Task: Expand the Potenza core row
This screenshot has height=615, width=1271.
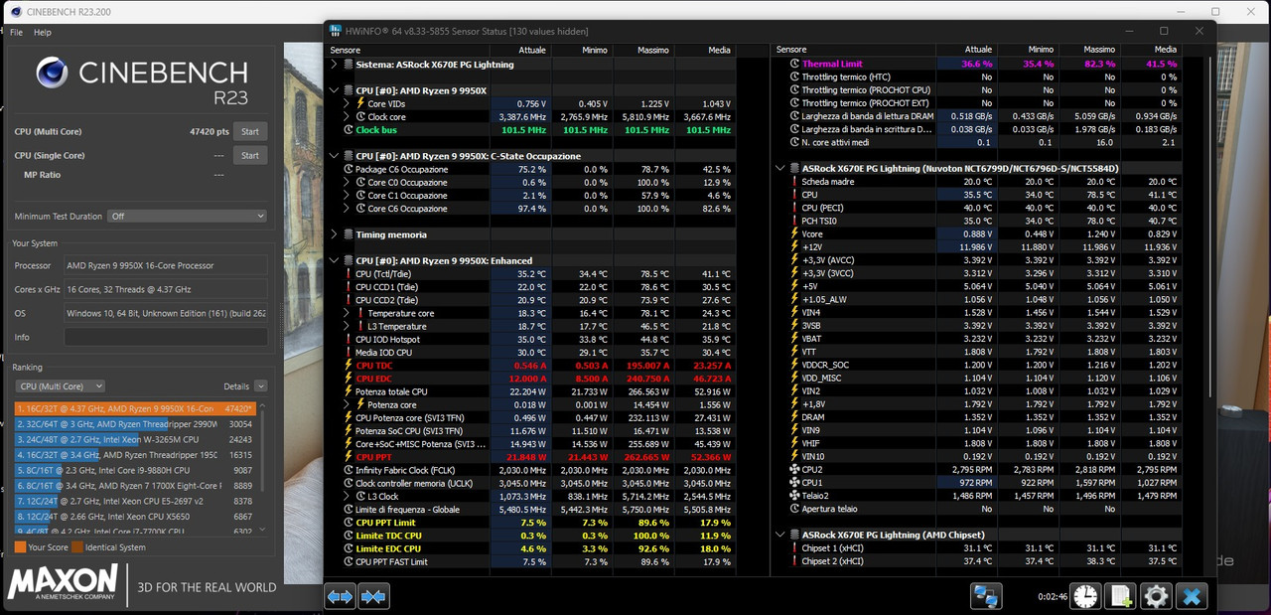Action: point(347,404)
